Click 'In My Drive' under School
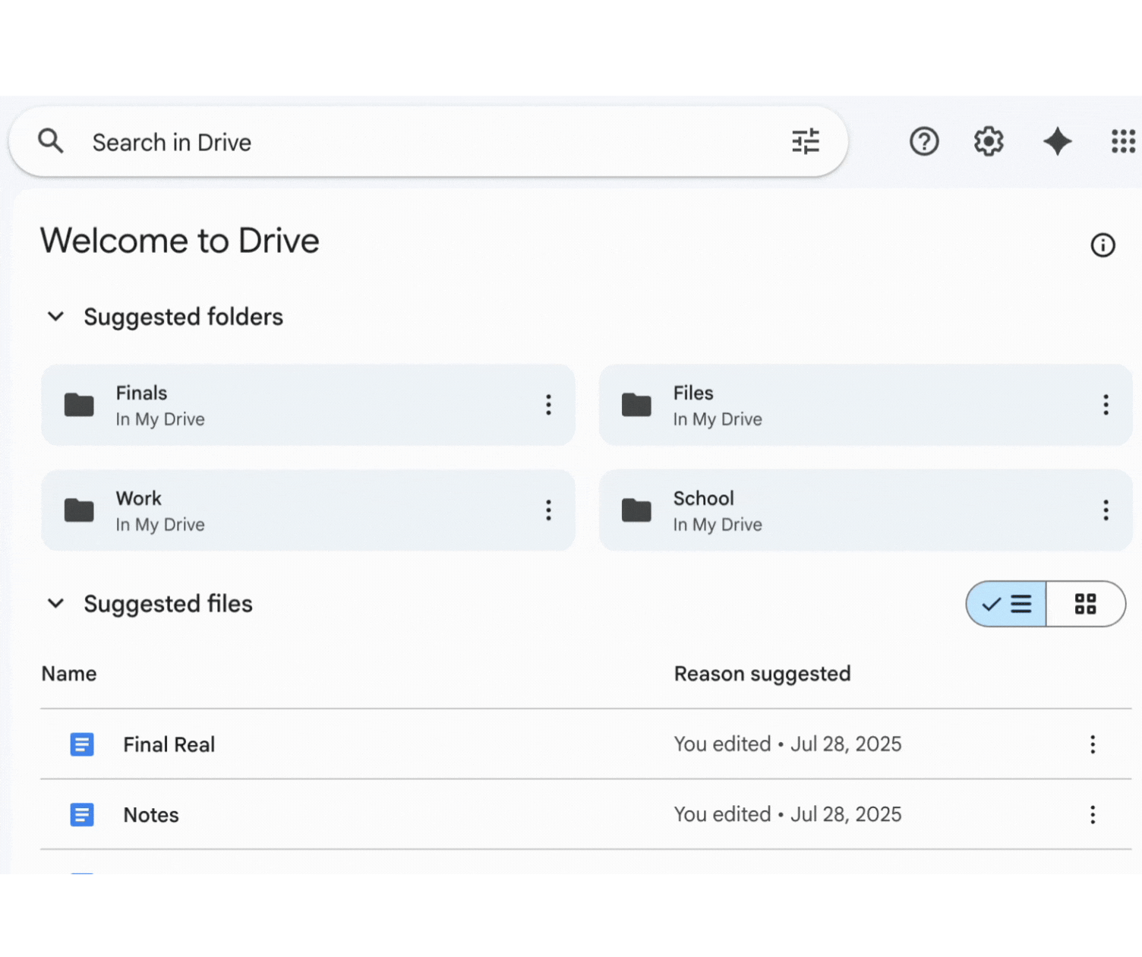 tap(718, 525)
